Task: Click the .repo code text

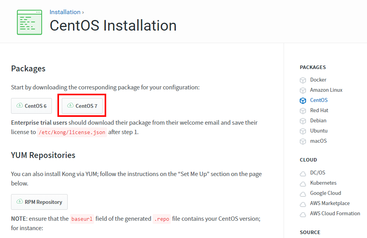Action: pos(162,219)
